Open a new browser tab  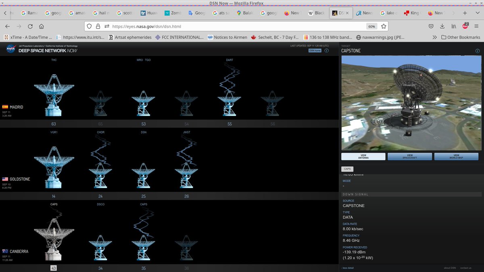click(465, 13)
